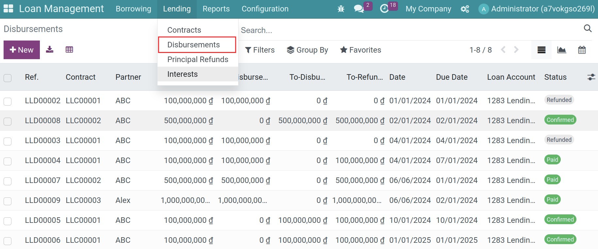Switch to list view
The width and height of the screenshot is (598, 249).
point(541,50)
